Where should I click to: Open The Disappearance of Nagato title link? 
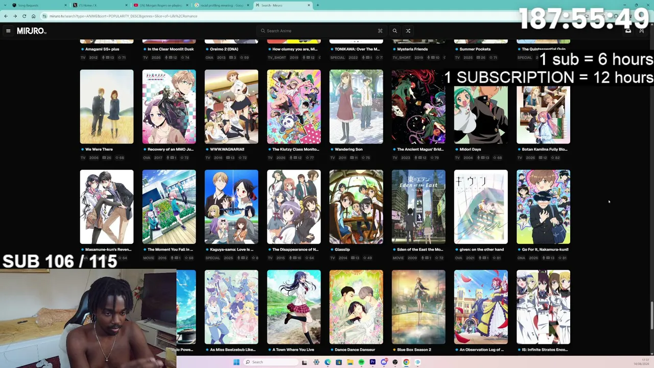[x=295, y=249]
